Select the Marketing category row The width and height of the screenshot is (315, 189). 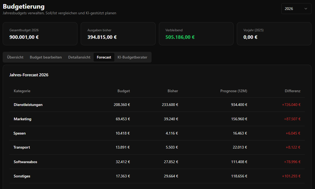coord(22,119)
